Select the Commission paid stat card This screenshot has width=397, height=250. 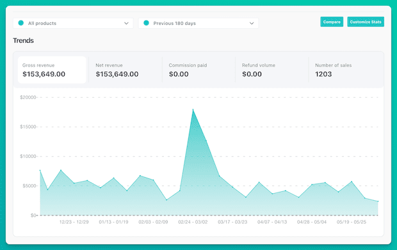(x=199, y=70)
